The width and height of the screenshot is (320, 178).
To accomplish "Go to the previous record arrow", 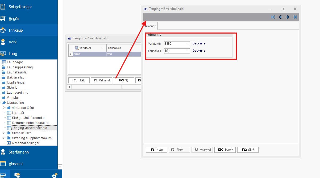I will (x=280, y=17).
